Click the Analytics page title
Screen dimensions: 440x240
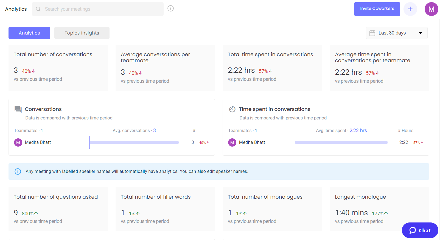16,9
